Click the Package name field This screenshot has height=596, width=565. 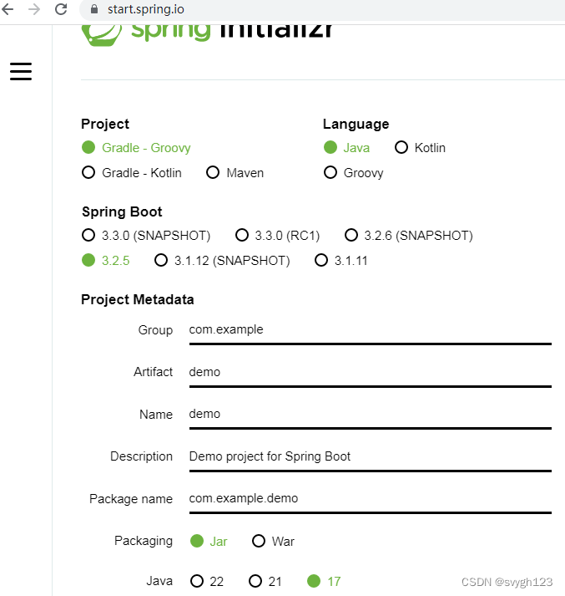(371, 499)
